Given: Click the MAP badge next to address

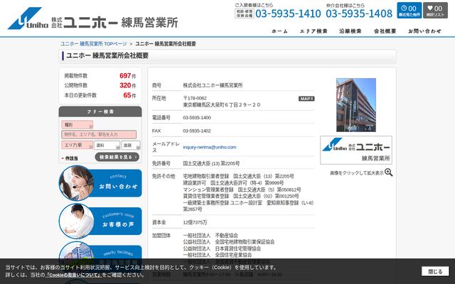Looking at the screenshot, I should point(306,99).
